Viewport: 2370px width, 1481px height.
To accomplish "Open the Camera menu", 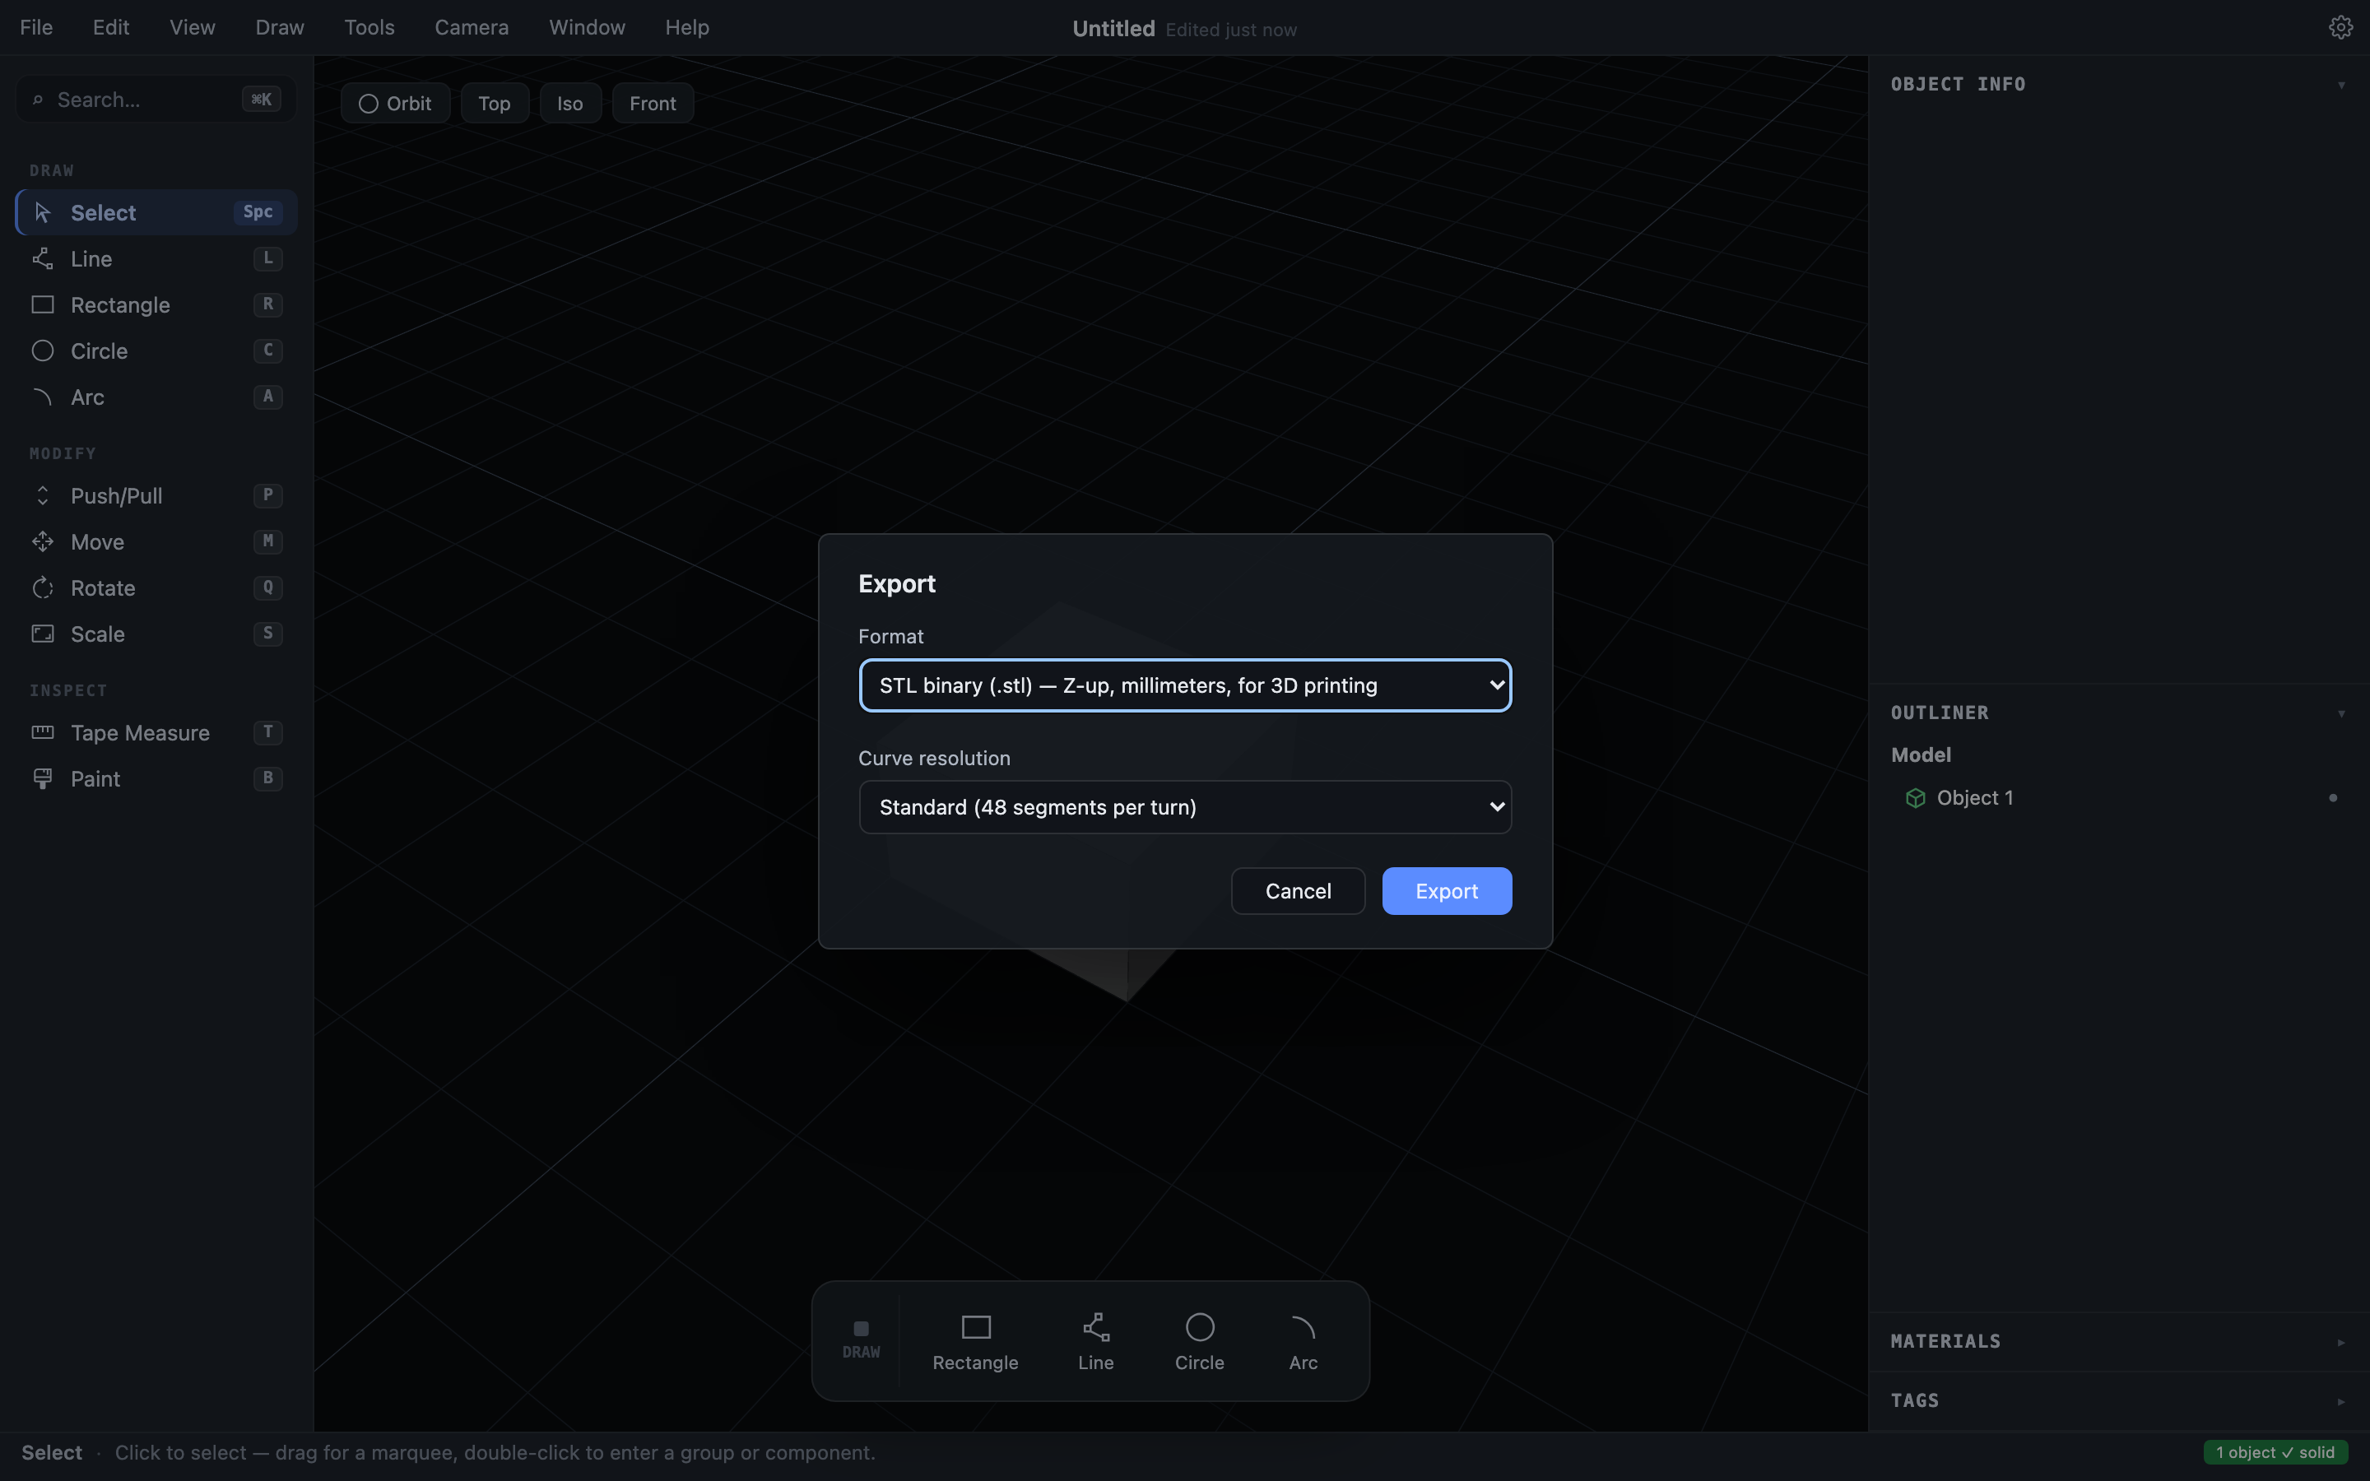I will click(x=472, y=27).
